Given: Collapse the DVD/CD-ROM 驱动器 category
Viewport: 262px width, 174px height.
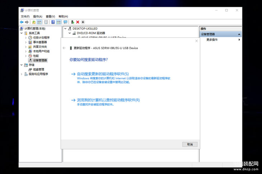Looking at the screenshot, I should 70,33.
